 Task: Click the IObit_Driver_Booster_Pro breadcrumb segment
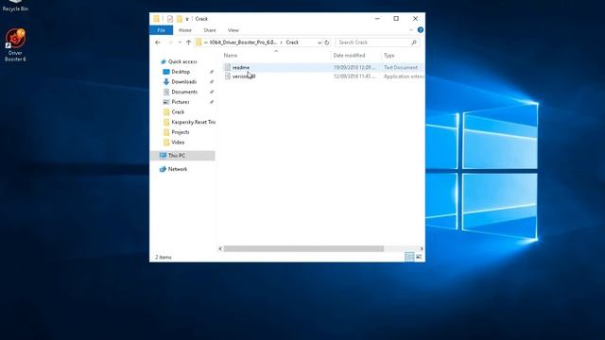[243, 42]
